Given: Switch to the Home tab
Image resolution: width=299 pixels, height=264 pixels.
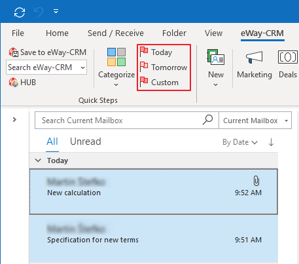Looking at the screenshot, I should click(57, 33).
